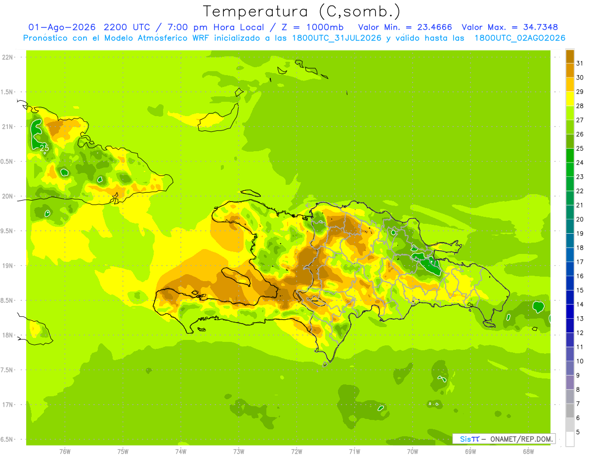
Task: Click the "Valor Min. = 23.4666" value
Action: click(x=405, y=27)
